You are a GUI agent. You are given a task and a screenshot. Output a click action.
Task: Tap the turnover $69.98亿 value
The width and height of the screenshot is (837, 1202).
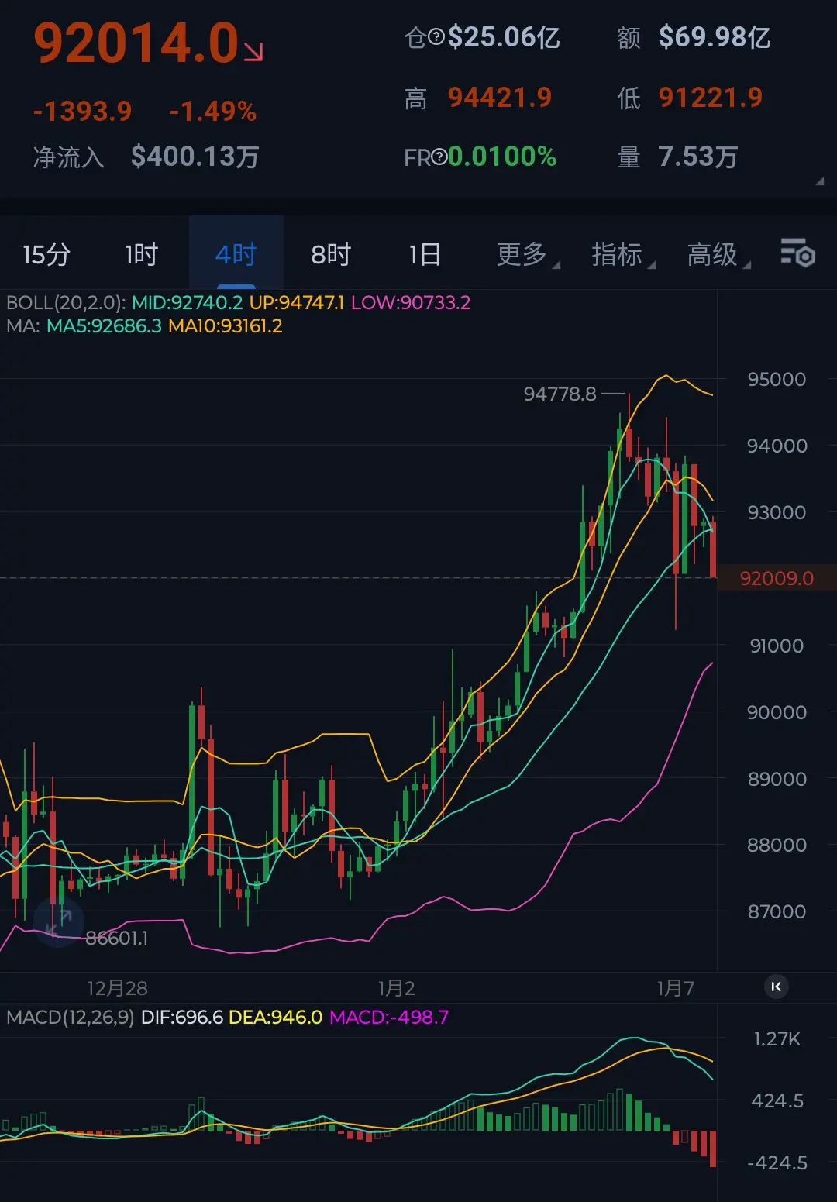(x=715, y=37)
